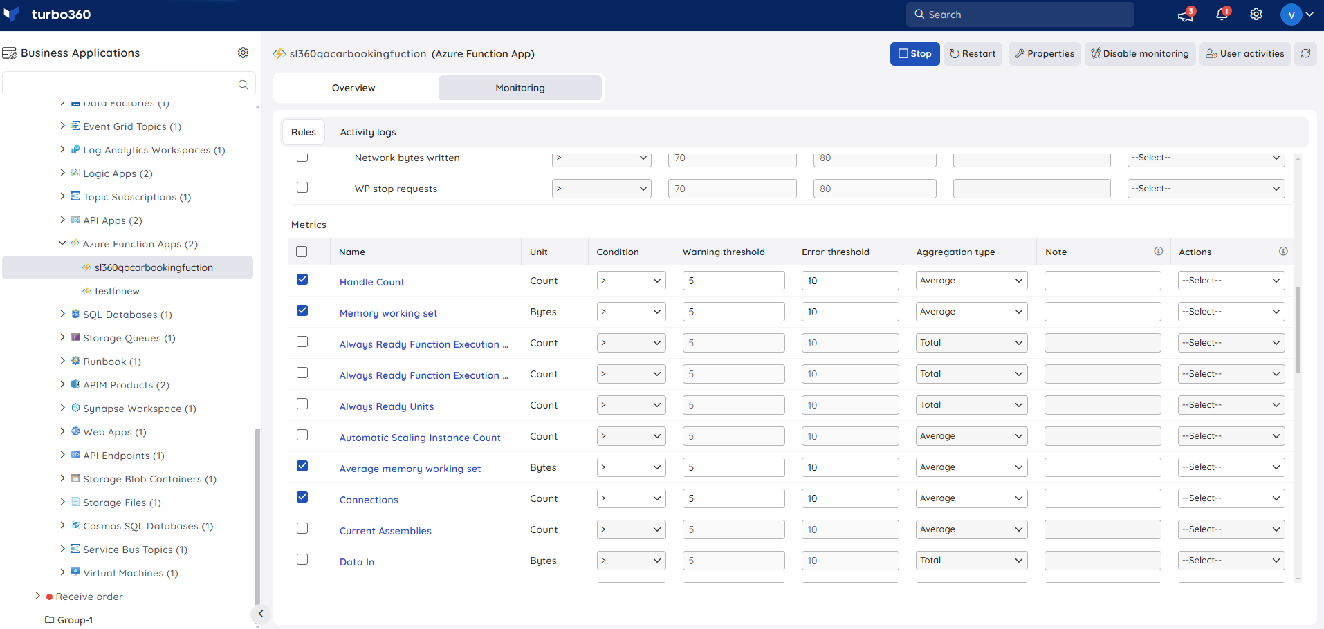Toggle the select-all Metrics header checkbox
The height and width of the screenshot is (629, 1324).
point(302,252)
